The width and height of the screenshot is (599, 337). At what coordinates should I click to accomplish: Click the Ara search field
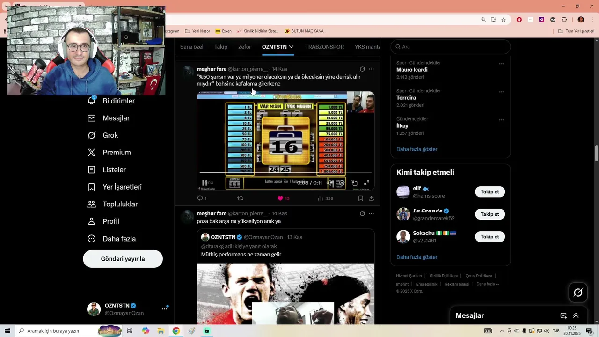pyautogui.click(x=450, y=47)
